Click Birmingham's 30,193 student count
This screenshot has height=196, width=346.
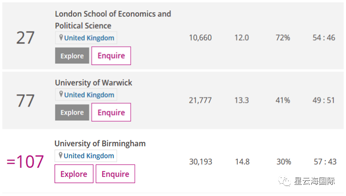(x=200, y=162)
